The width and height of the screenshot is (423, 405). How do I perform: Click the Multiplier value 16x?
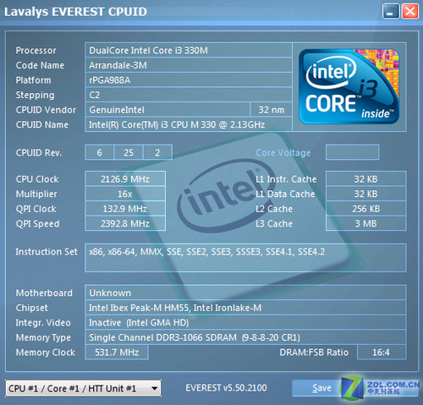pos(125,194)
